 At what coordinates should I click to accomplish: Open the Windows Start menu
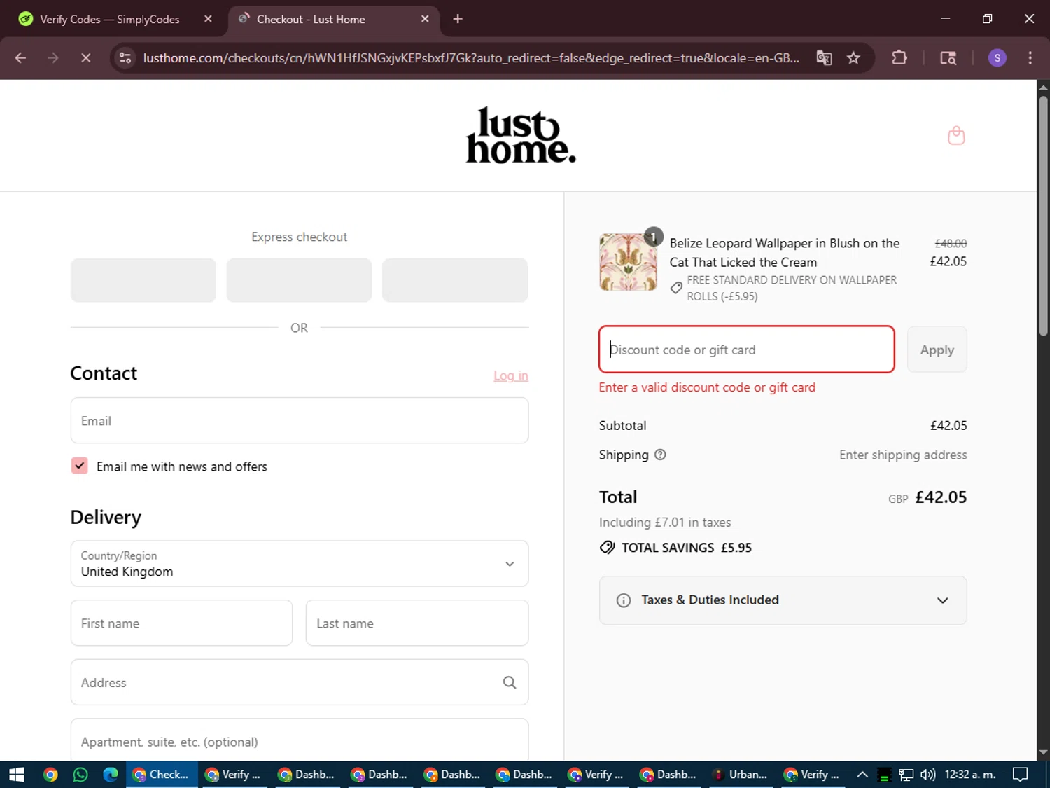tap(17, 775)
